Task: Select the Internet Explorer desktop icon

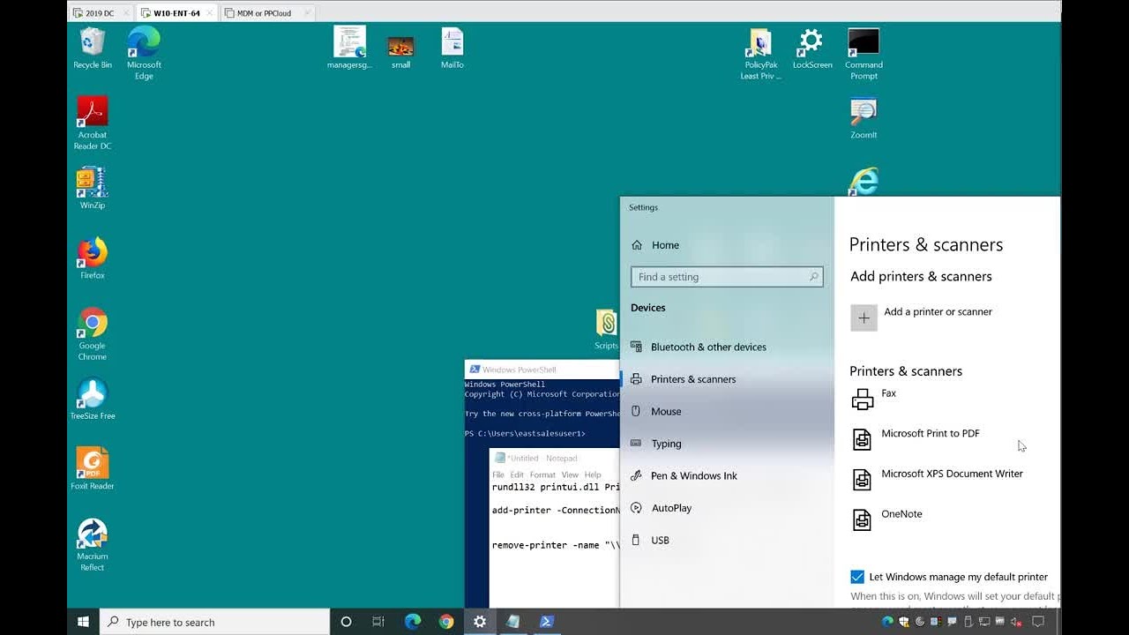Action: coord(864,182)
